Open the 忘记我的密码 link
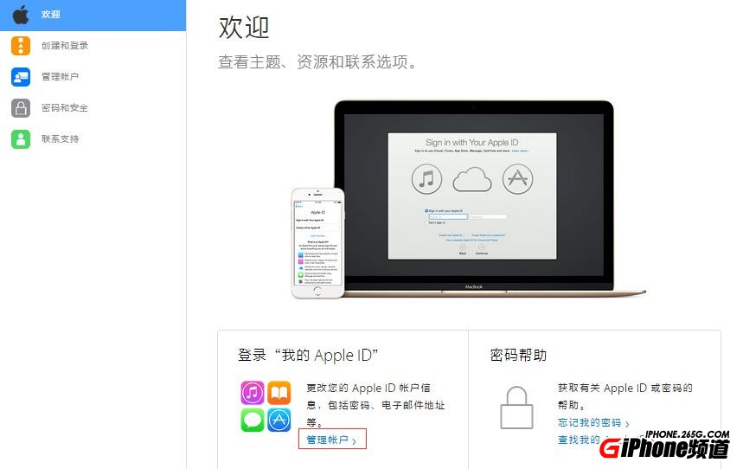Viewport: 743px width, 469px height. [x=590, y=422]
